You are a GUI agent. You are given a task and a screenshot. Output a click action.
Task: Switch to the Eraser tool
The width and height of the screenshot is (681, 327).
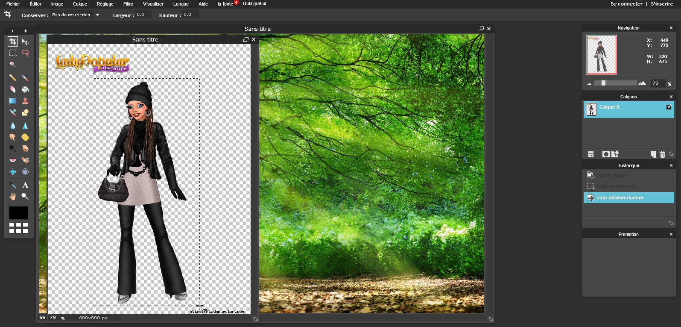click(13, 89)
